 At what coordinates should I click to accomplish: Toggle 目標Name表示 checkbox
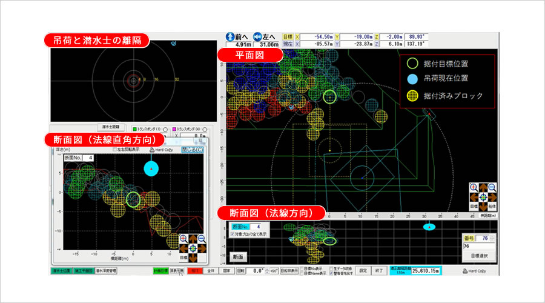click(302, 273)
